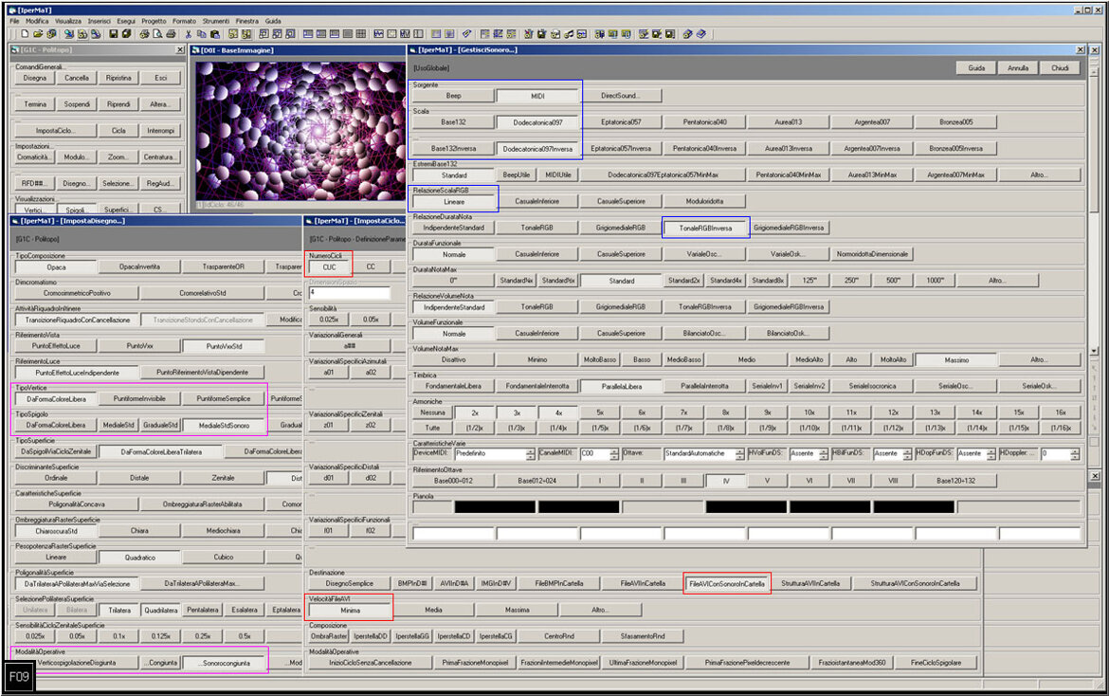Open the Visualizza menu
This screenshot has height=696, width=1109.
click(68, 20)
